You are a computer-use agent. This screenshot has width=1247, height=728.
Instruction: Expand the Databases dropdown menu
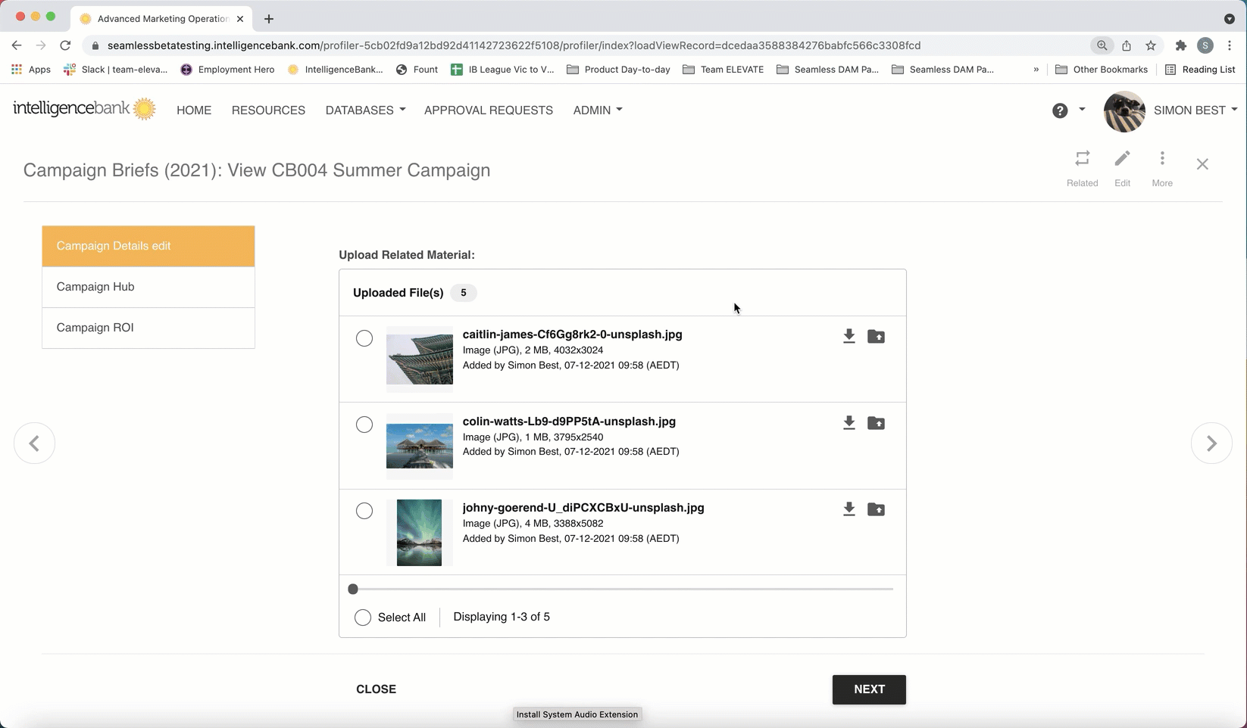[x=365, y=110]
